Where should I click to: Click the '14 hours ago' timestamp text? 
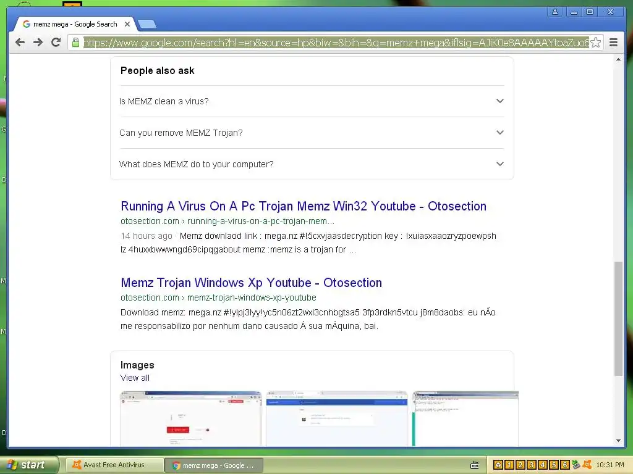pos(146,236)
